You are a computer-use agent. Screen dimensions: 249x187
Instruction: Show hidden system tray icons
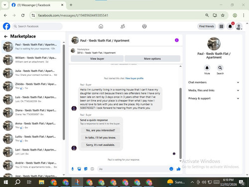(192, 182)
